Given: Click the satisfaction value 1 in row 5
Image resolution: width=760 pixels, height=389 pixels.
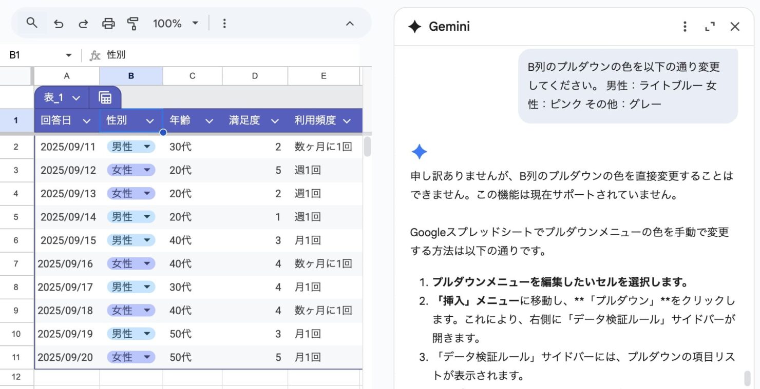Looking at the screenshot, I should 255,217.
